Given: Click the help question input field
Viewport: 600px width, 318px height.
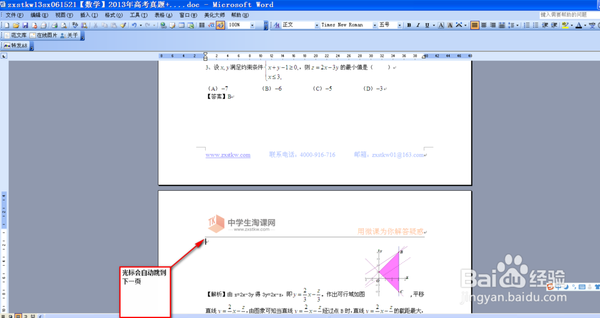Looking at the screenshot, I should coord(569,14).
